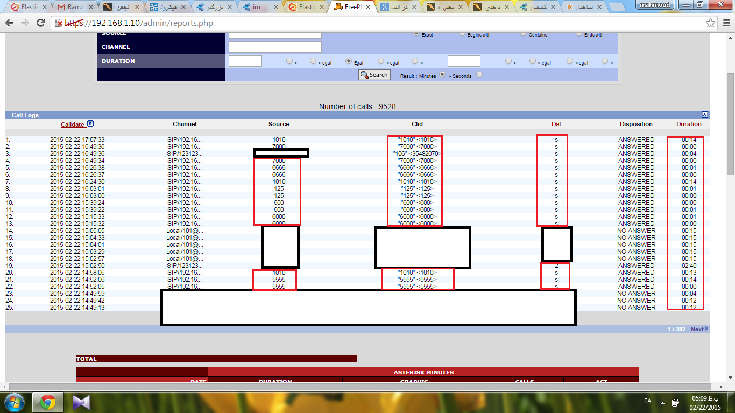Open Visual Studio from the taskbar
This screenshot has width=735, height=413.
coord(81,402)
